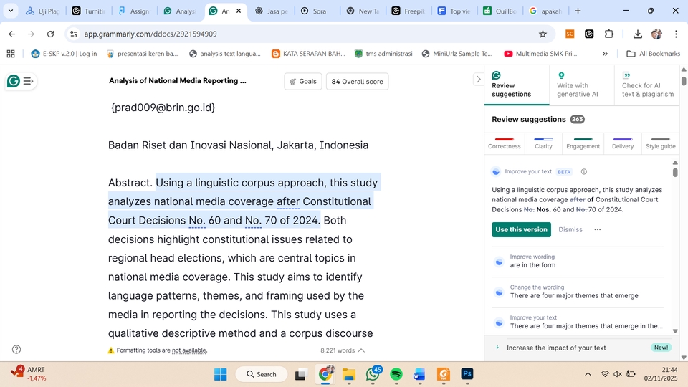
Task: Collapse the suggestions side panel arrow
Action: pos(478,80)
